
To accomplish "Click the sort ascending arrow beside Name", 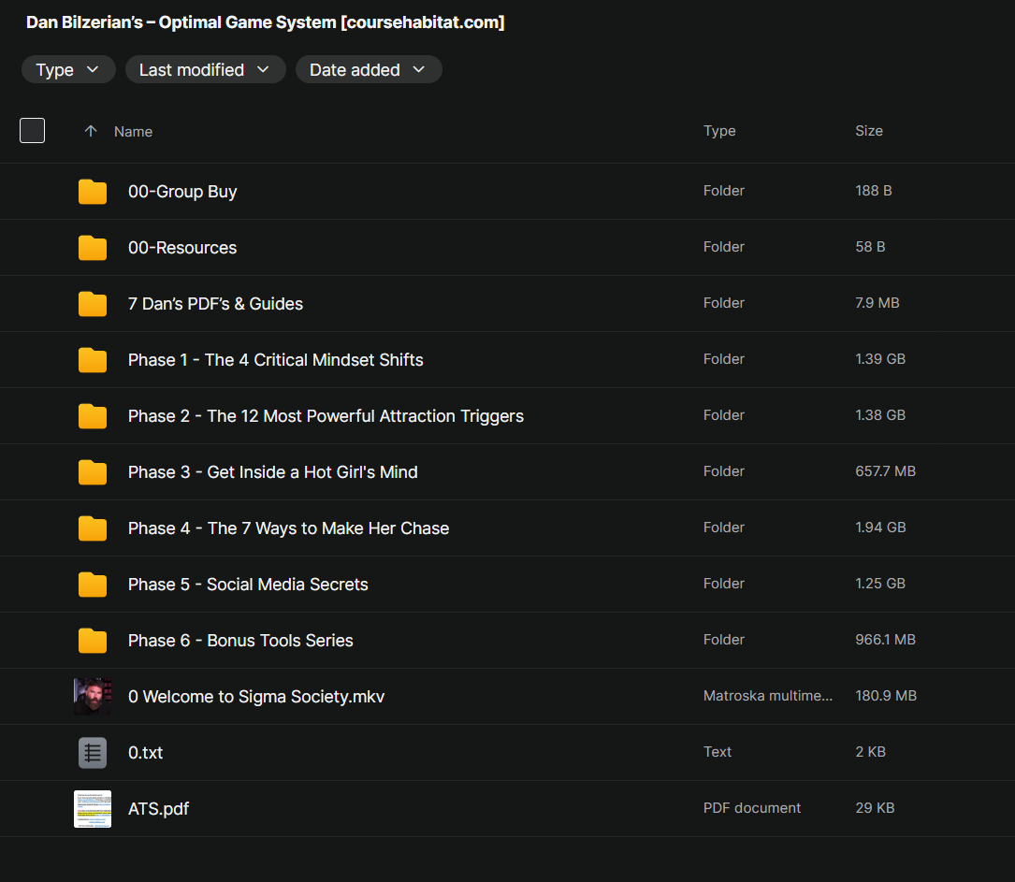I will [x=91, y=132].
